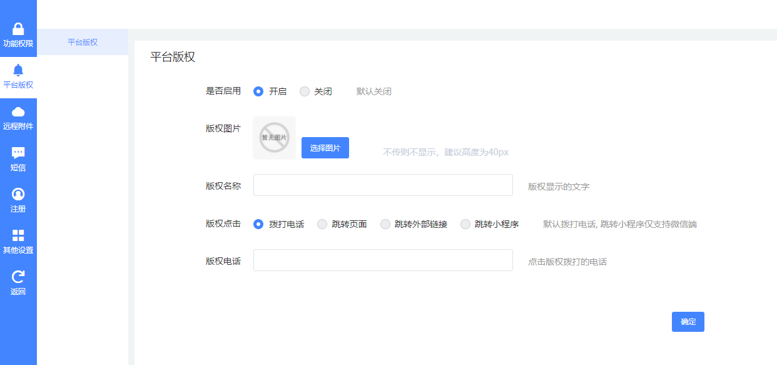
Task: Click the 远程附件 label in the sidebar
Action: pos(18,126)
